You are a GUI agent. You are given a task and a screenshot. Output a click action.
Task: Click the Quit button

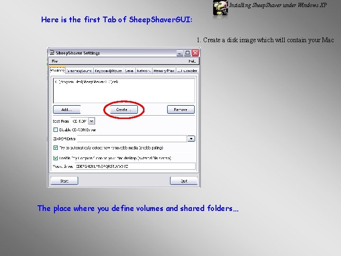184,181
